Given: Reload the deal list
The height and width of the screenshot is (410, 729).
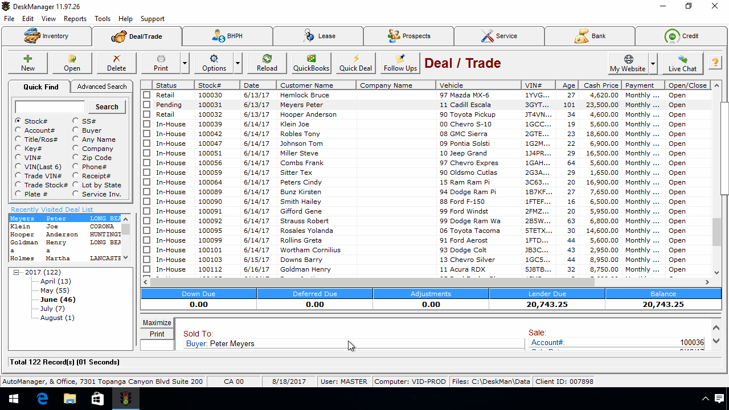Looking at the screenshot, I should [x=267, y=63].
